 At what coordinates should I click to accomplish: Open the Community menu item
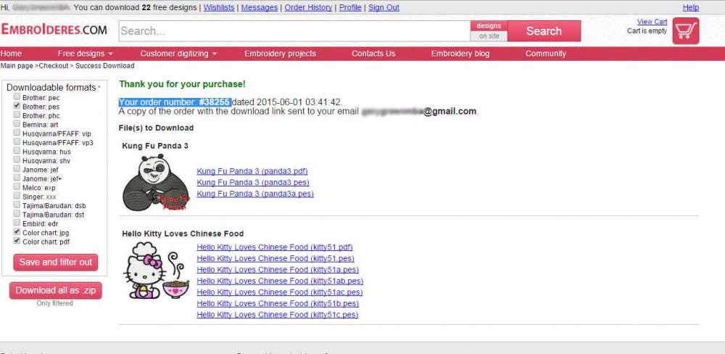(x=545, y=54)
